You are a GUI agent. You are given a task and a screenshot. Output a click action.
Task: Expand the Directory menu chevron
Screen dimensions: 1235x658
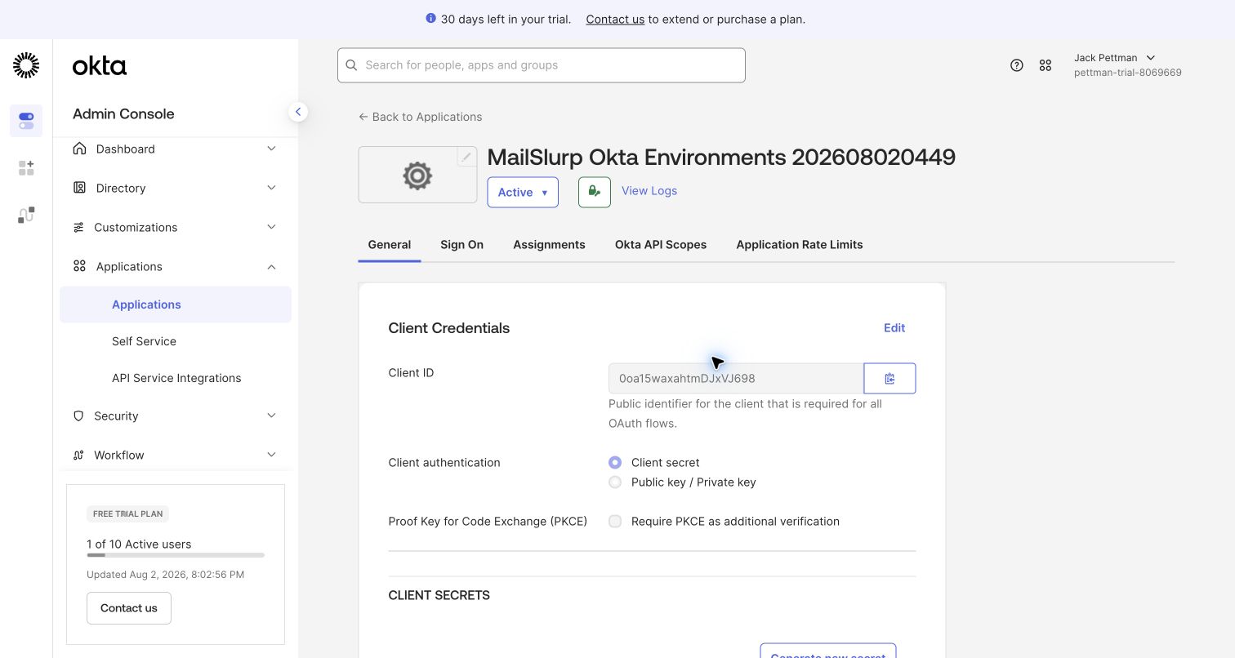(x=271, y=188)
